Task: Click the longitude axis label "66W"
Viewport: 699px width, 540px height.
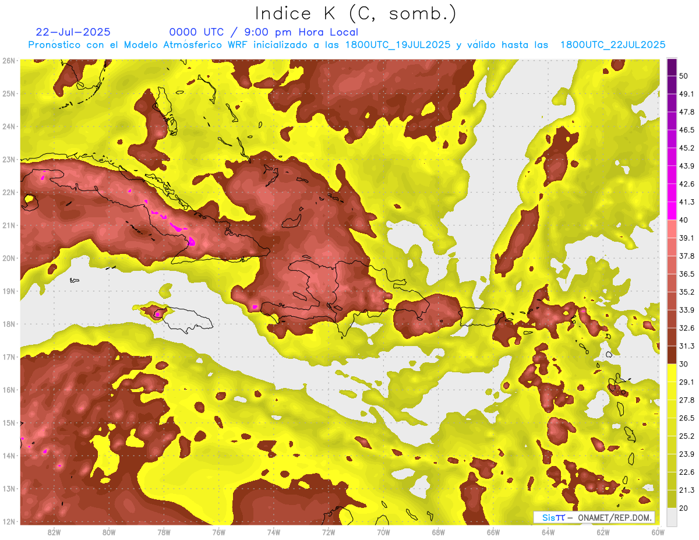Action: [x=493, y=532]
